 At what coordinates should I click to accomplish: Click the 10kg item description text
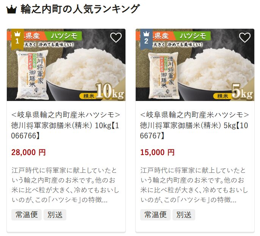coord(65,185)
